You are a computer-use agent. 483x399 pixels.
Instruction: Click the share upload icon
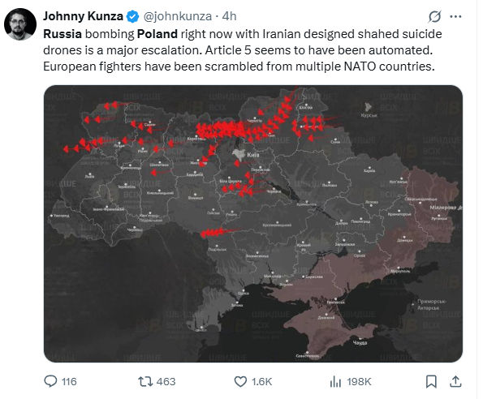point(455,381)
